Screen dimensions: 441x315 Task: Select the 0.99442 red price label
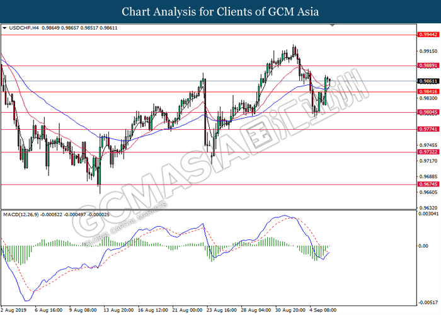pos(427,35)
